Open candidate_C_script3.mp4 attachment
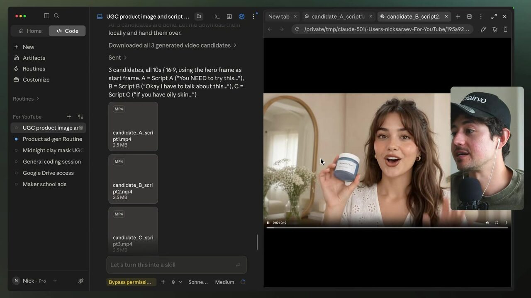 [x=133, y=230]
